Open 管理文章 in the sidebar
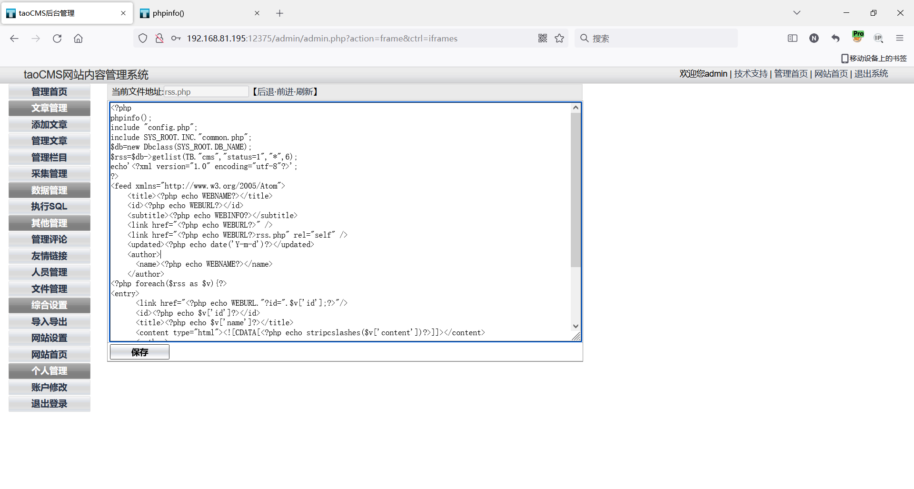 (x=50, y=141)
